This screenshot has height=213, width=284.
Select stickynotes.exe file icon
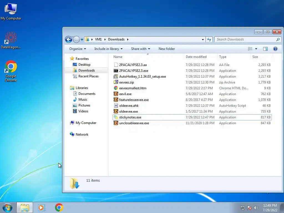point(116,117)
